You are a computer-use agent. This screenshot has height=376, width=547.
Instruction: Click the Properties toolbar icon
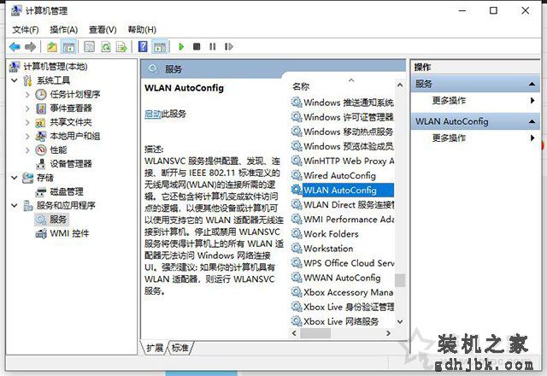pos(89,46)
